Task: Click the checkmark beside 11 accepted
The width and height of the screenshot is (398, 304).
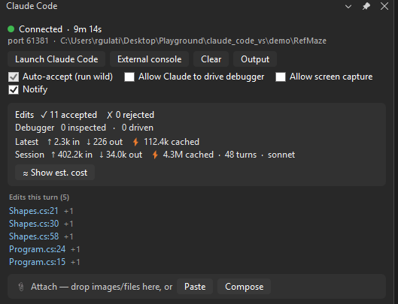Action: 44,115
